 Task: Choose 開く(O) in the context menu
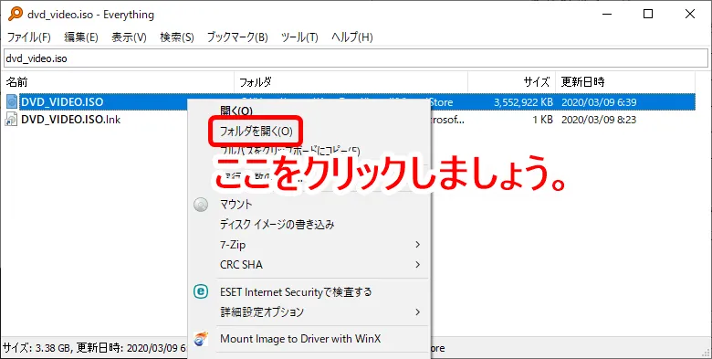[x=236, y=111]
